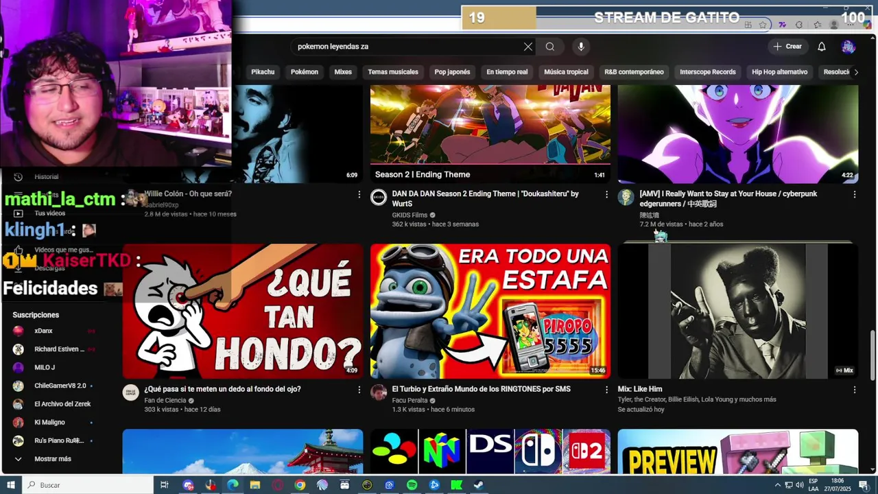Open the purple extension icon in toolbar
878x494 pixels.
781,25
